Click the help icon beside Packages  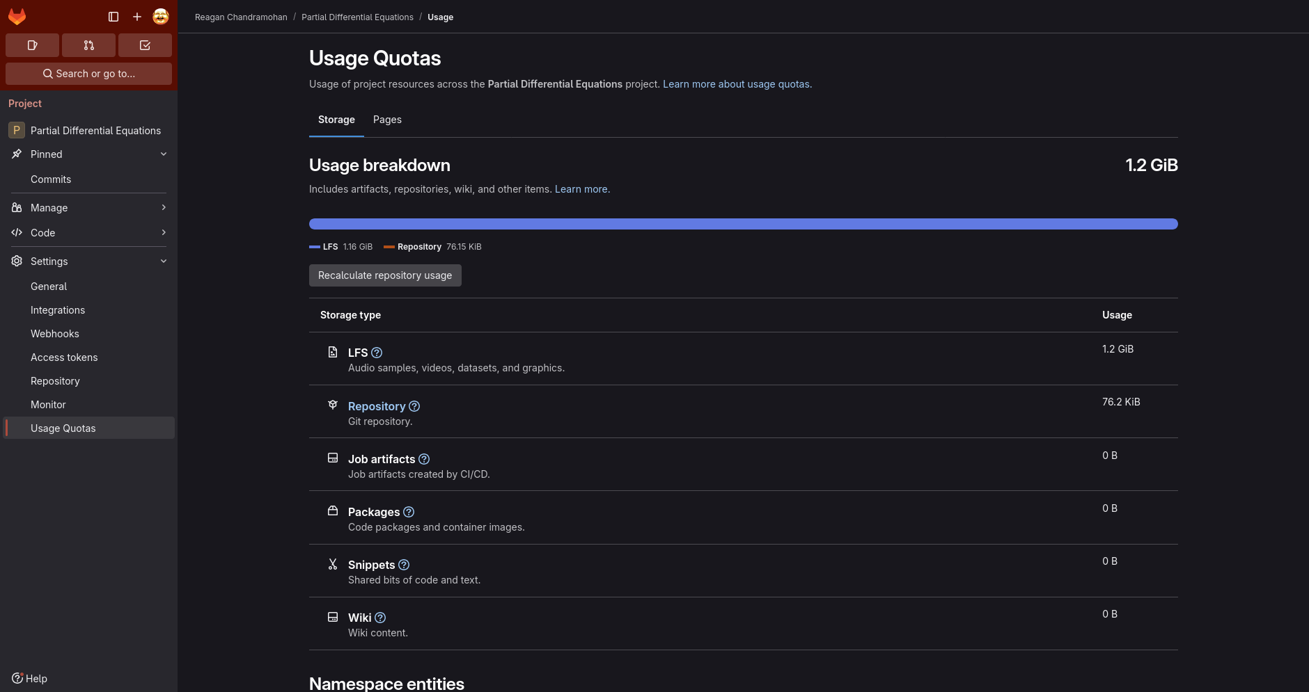pyautogui.click(x=409, y=512)
